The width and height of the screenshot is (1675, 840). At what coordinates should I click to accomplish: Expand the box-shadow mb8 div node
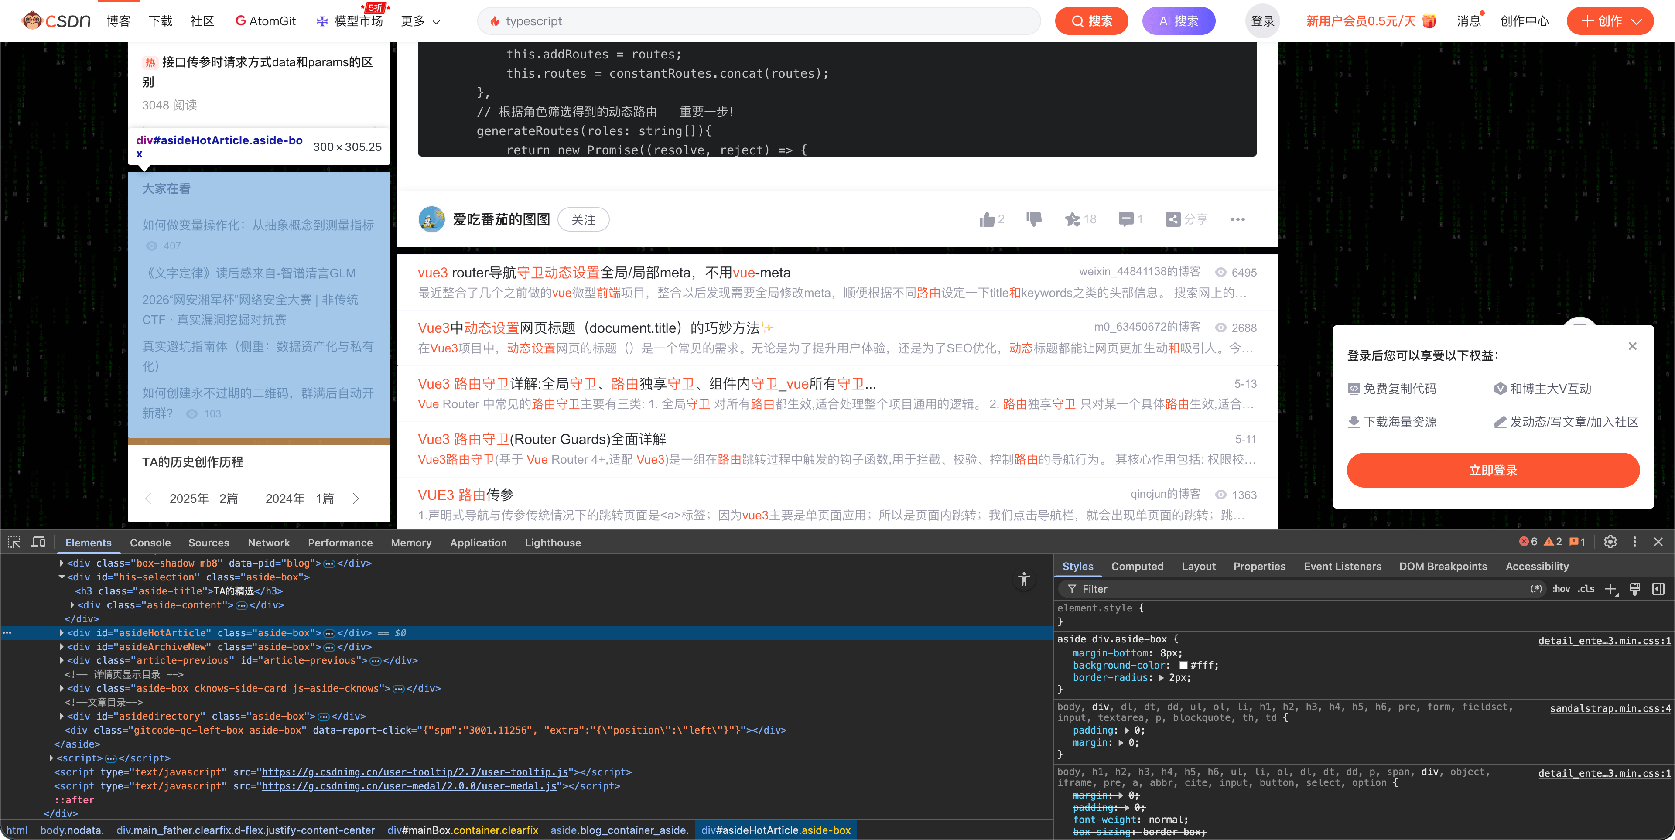62,563
